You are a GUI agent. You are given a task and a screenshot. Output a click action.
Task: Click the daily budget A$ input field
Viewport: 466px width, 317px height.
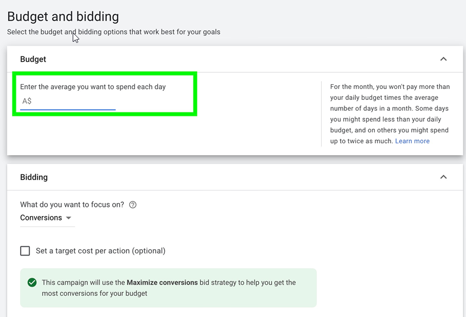point(68,102)
